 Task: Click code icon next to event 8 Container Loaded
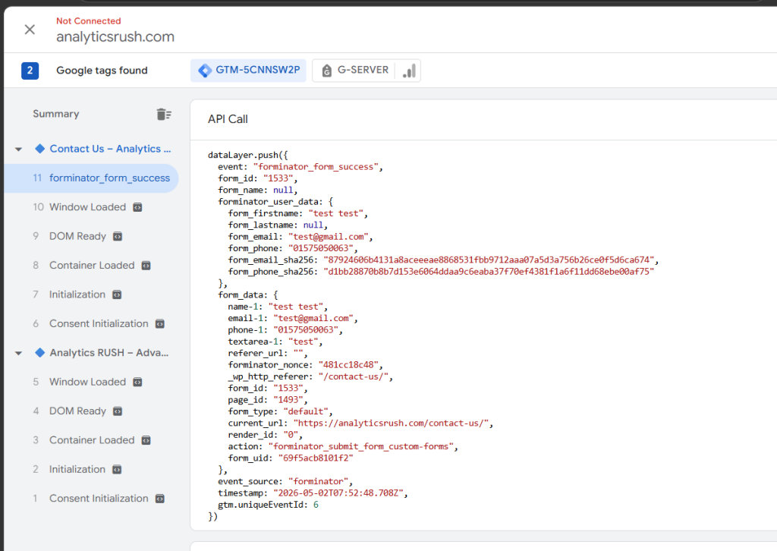point(146,266)
